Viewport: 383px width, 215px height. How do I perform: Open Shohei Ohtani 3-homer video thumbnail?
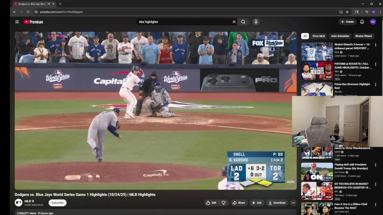317,51
